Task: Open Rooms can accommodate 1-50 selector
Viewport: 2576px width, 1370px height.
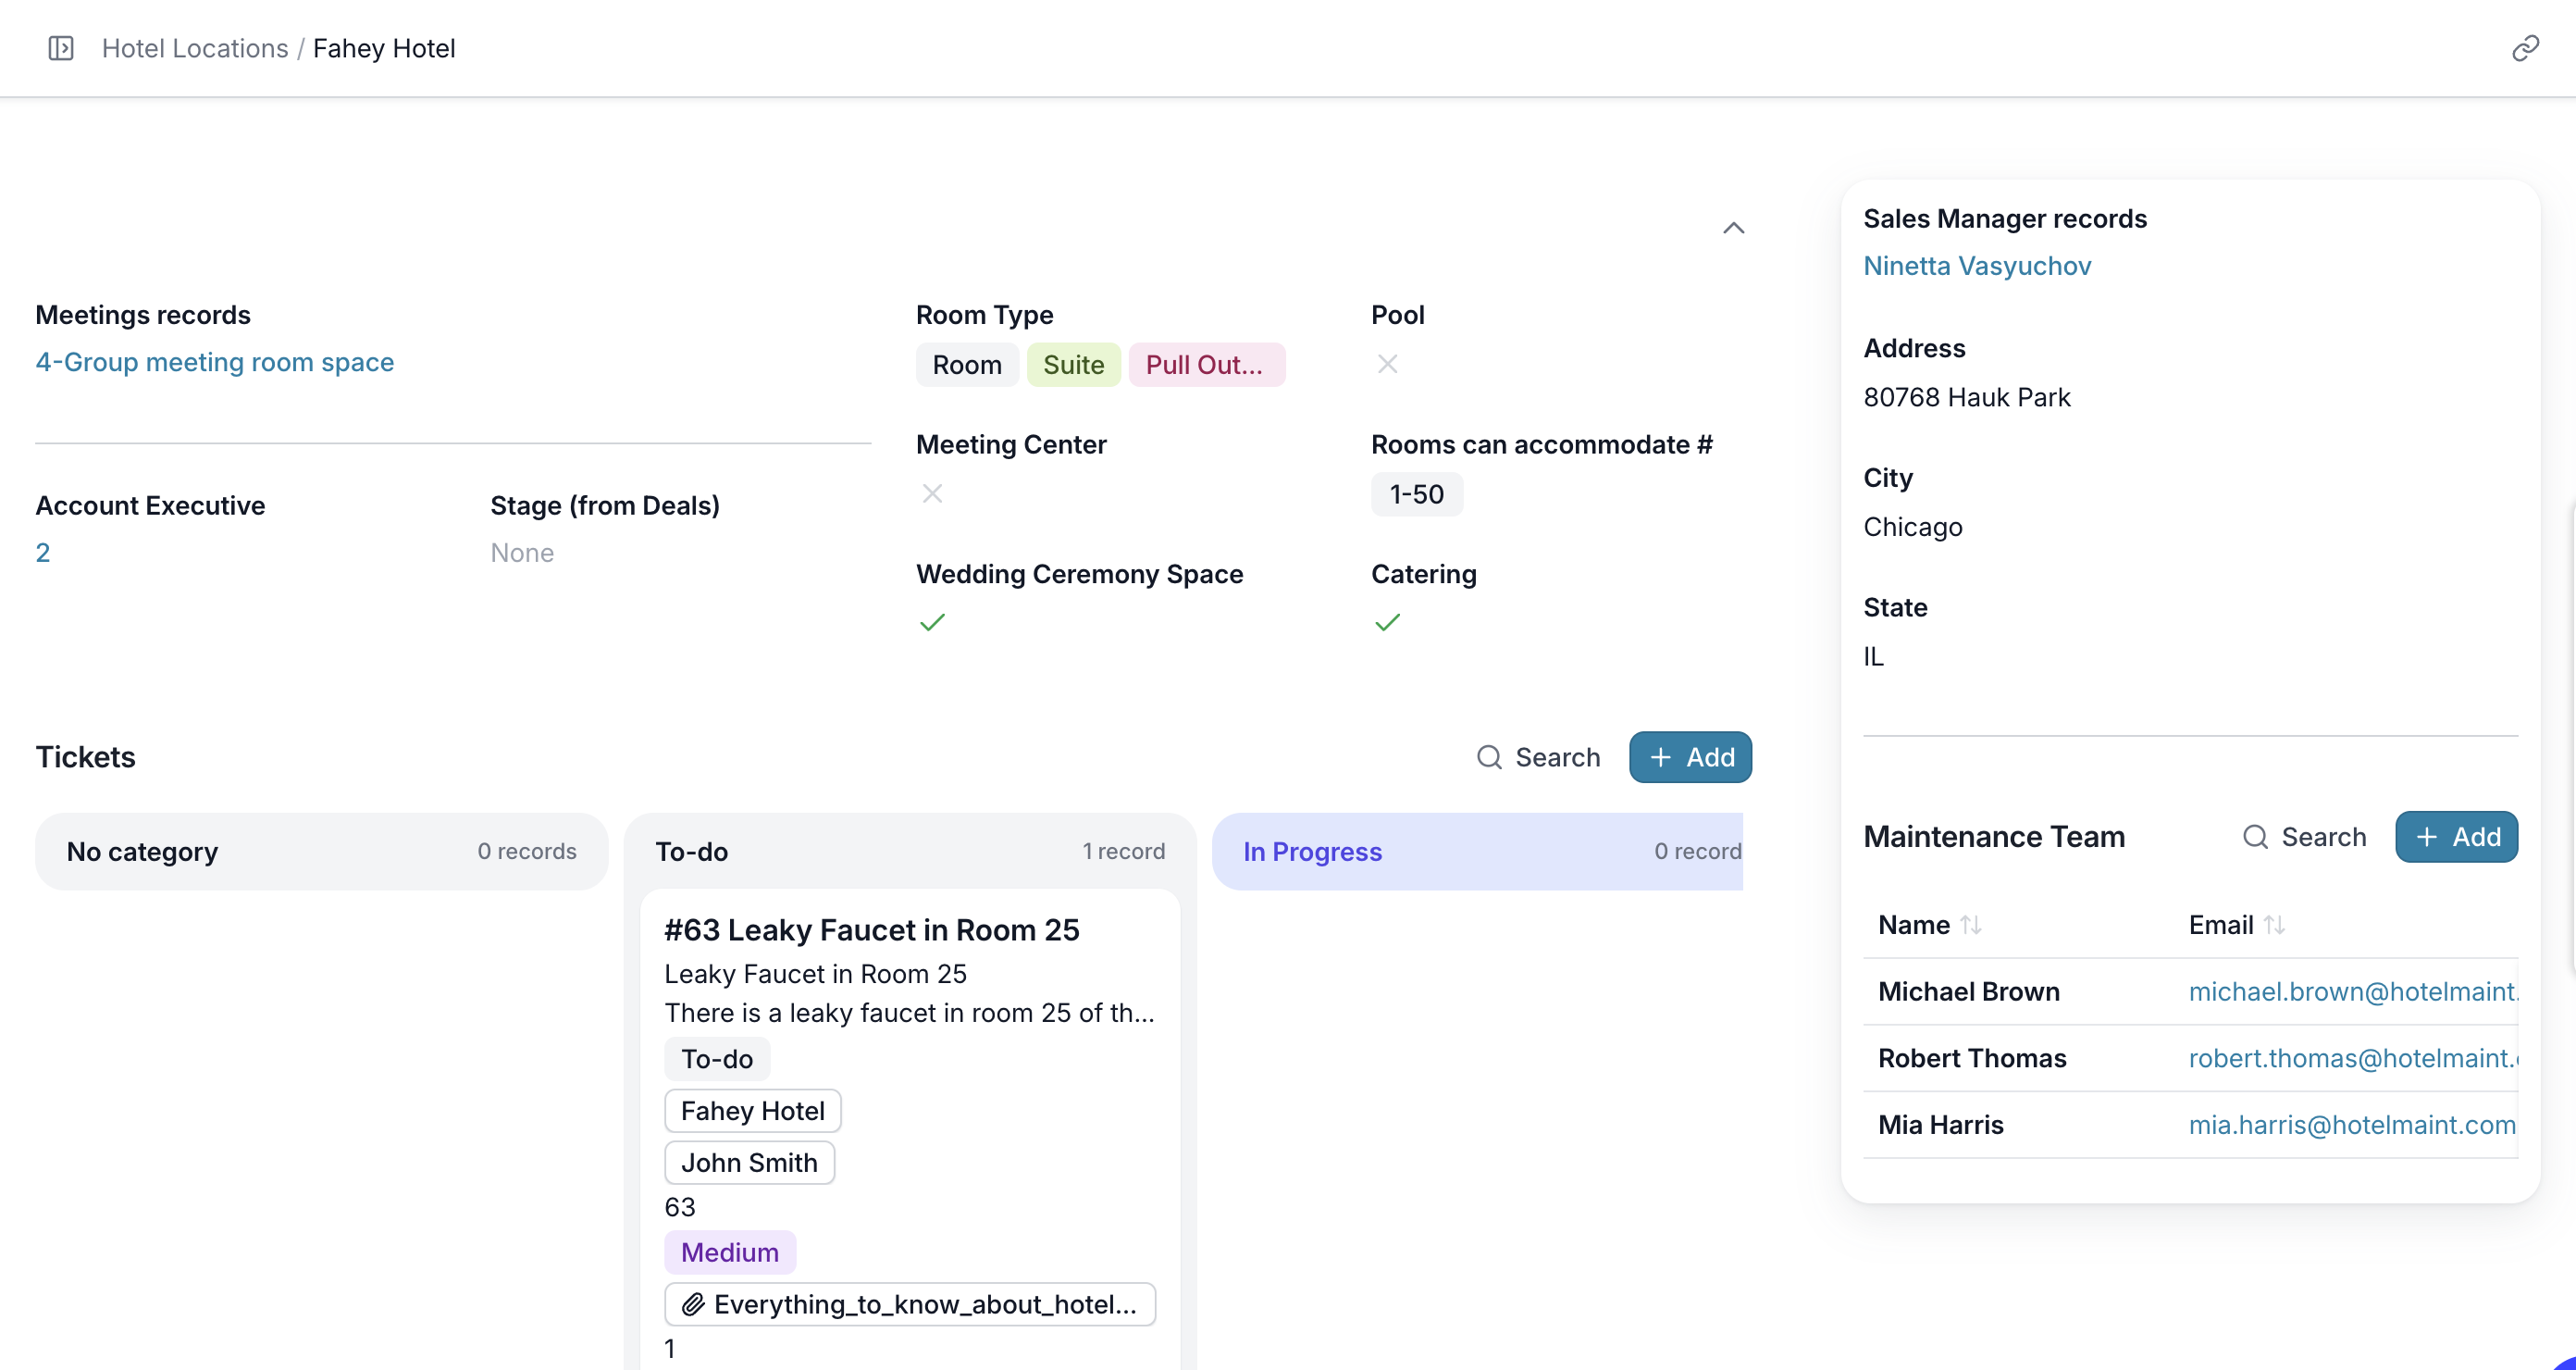Action: point(1416,494)
